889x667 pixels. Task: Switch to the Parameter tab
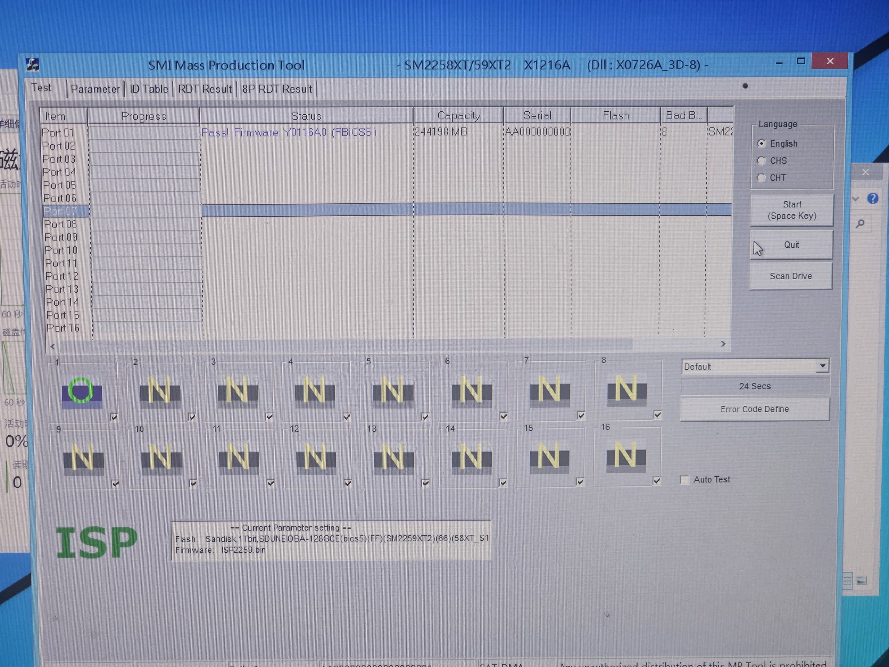[95, 89]
